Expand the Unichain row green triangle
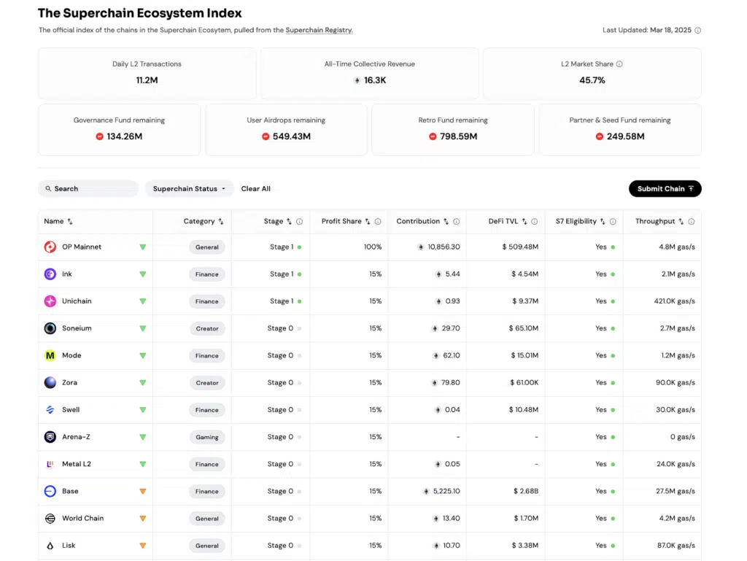747x561 pixels. [x=142, y=301]
